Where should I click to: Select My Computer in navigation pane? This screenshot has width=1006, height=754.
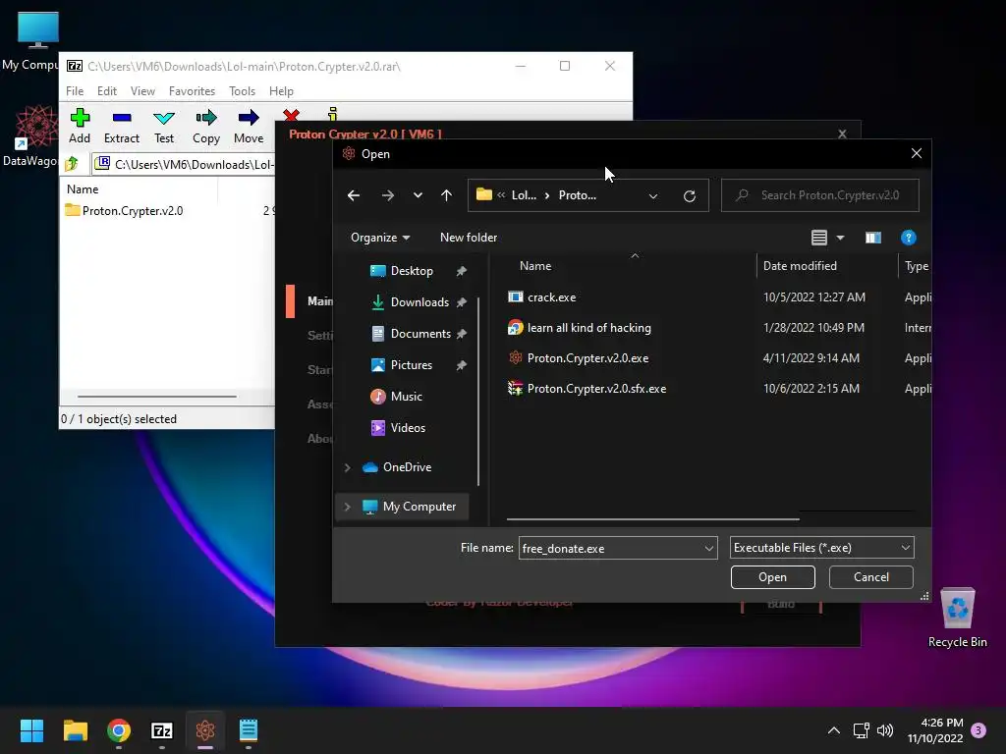coord(419,507)
